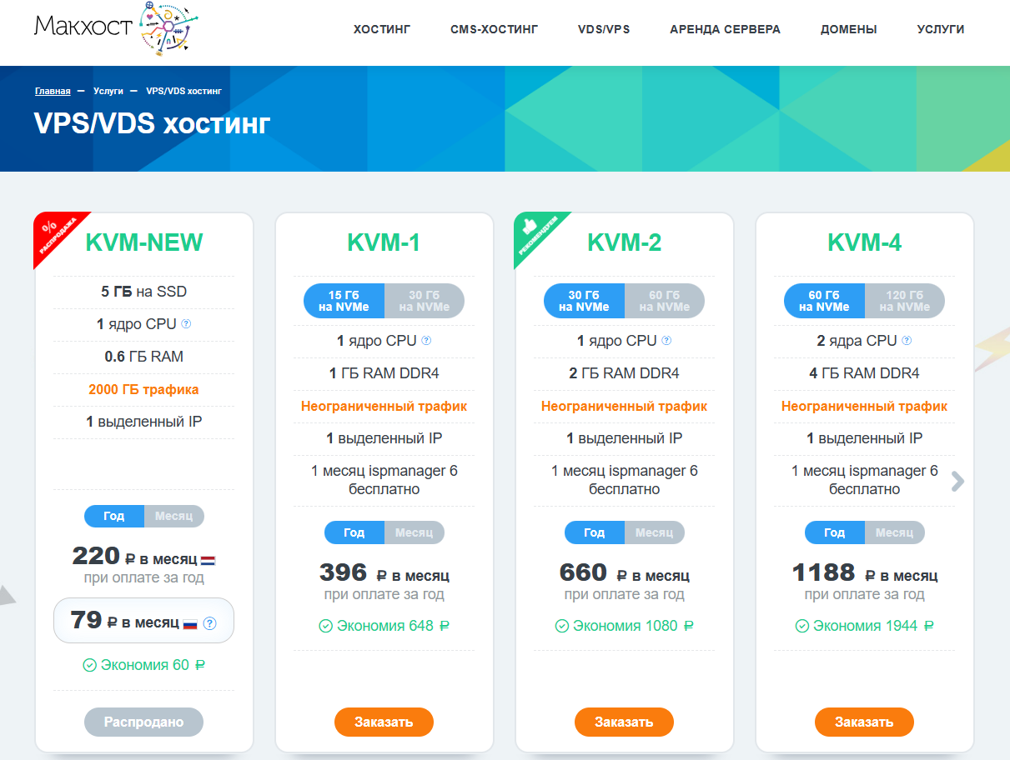This screenshot has width=1010, height=760.
Task: Click checkmark icon next to Экономия 1080
Action: click(562, 626)
